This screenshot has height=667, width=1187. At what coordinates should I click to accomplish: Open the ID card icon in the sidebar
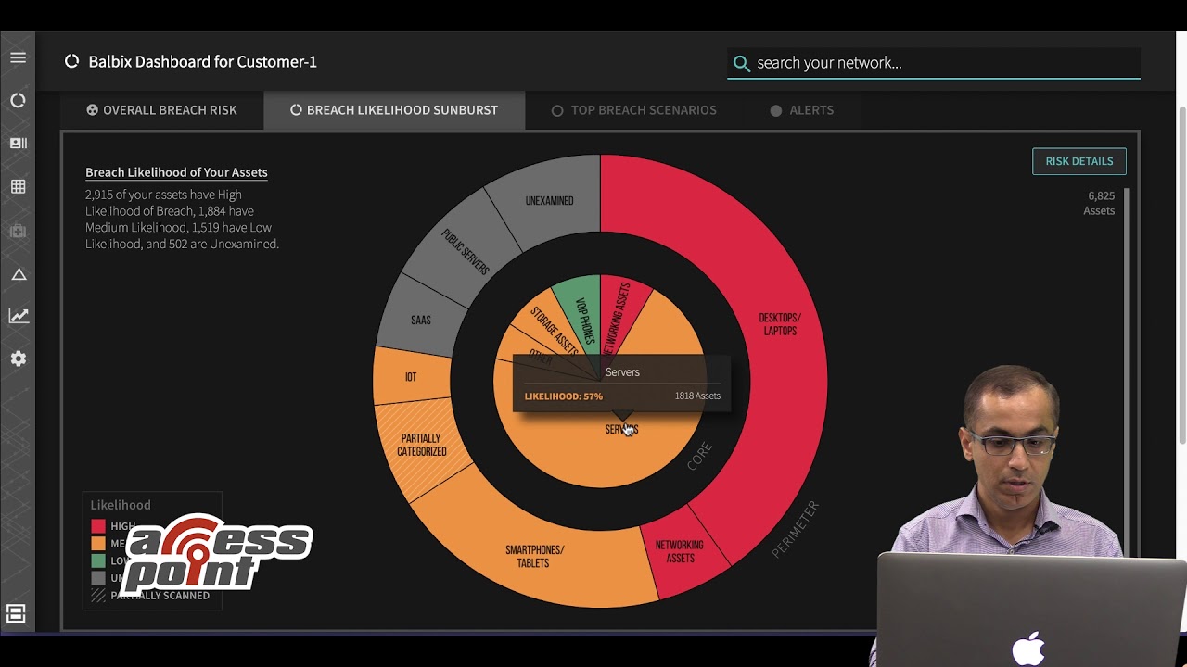18,144
